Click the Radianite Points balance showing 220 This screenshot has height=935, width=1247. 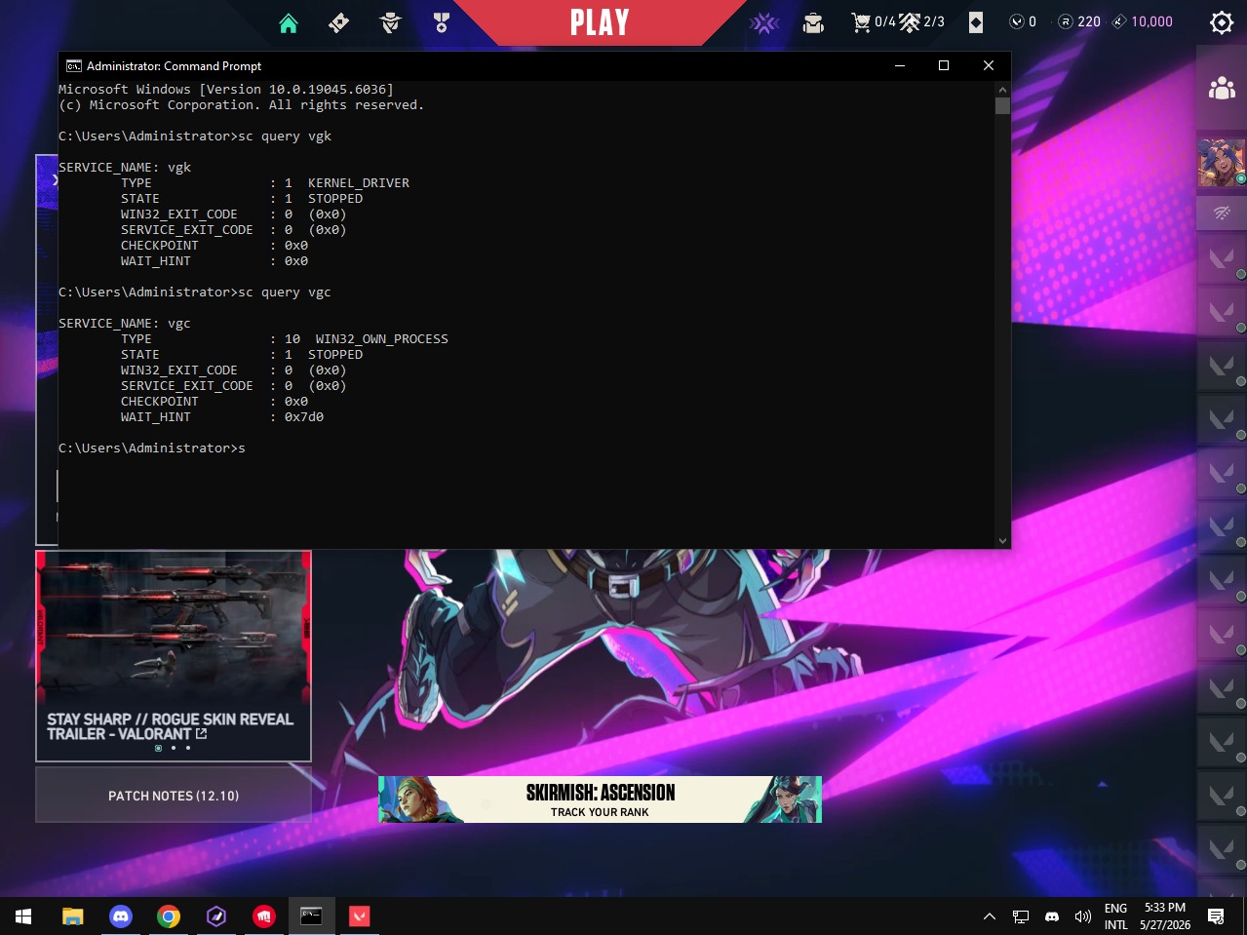click(1079, 21)
